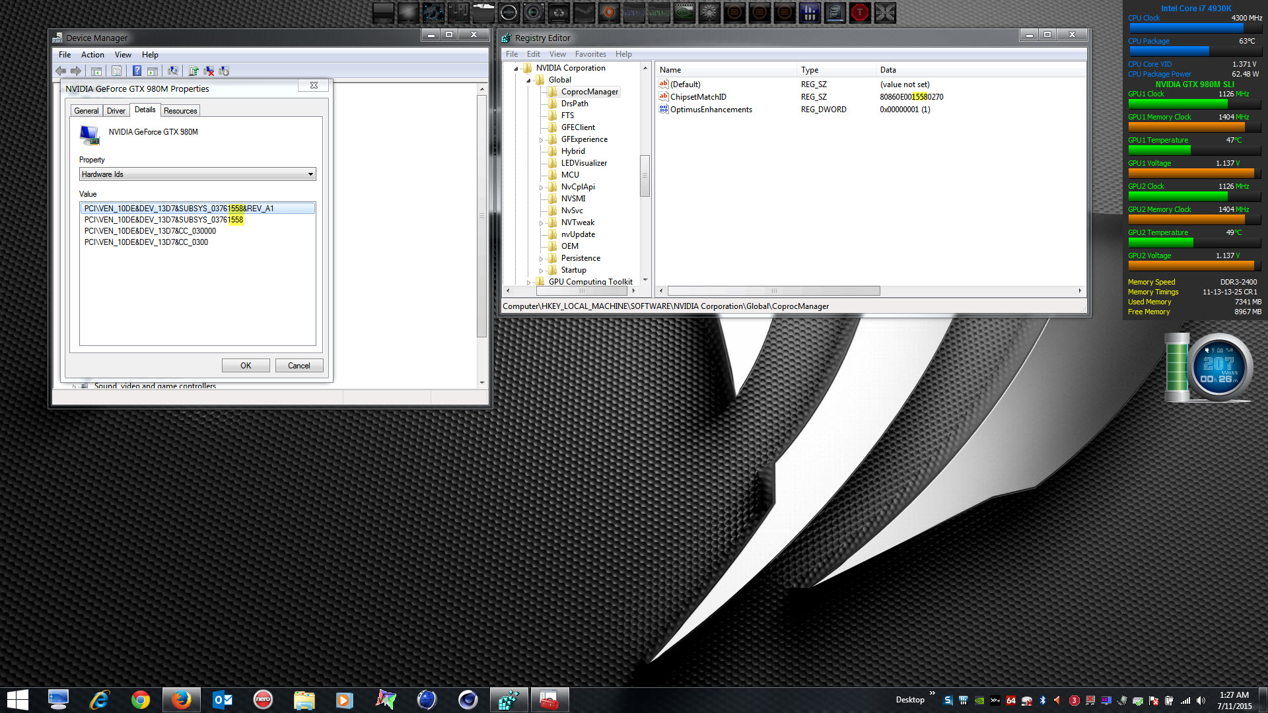Image resolution: width=1268 pixels, height=713 pixels.
Task: Click Update Driver Software toolbar icon
Action: [x=194, y=71]
